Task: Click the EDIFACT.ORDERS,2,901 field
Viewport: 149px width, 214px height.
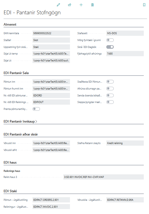Action: (x=51, y=200)
